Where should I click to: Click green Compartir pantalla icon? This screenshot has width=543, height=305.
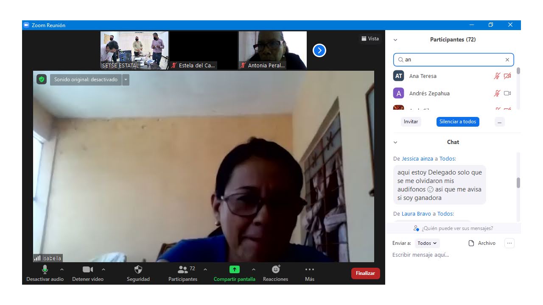235,269
